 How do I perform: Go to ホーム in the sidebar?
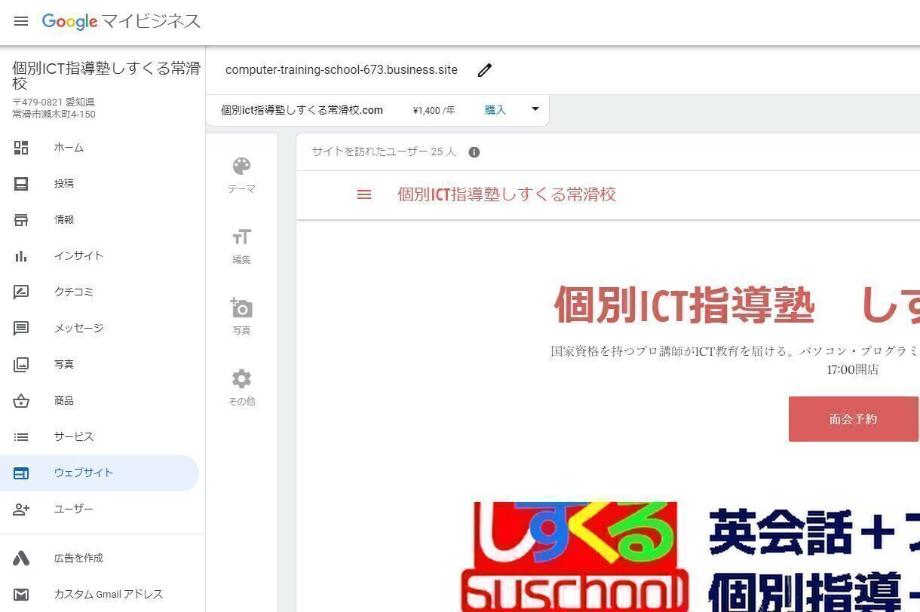click(68, 148)
